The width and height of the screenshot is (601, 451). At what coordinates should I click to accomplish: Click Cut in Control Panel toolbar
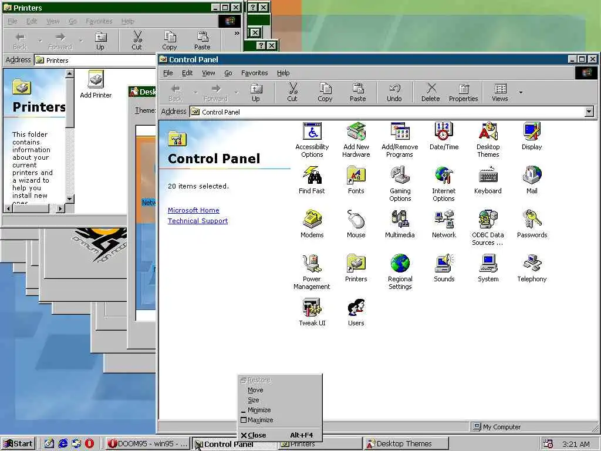point(292,92)
